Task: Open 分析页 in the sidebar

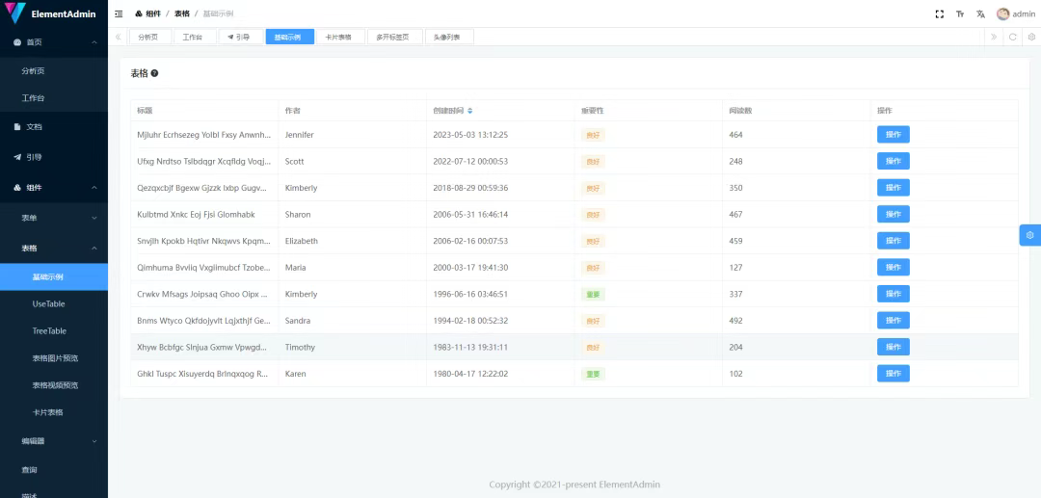Action: [x=54, y=71]
